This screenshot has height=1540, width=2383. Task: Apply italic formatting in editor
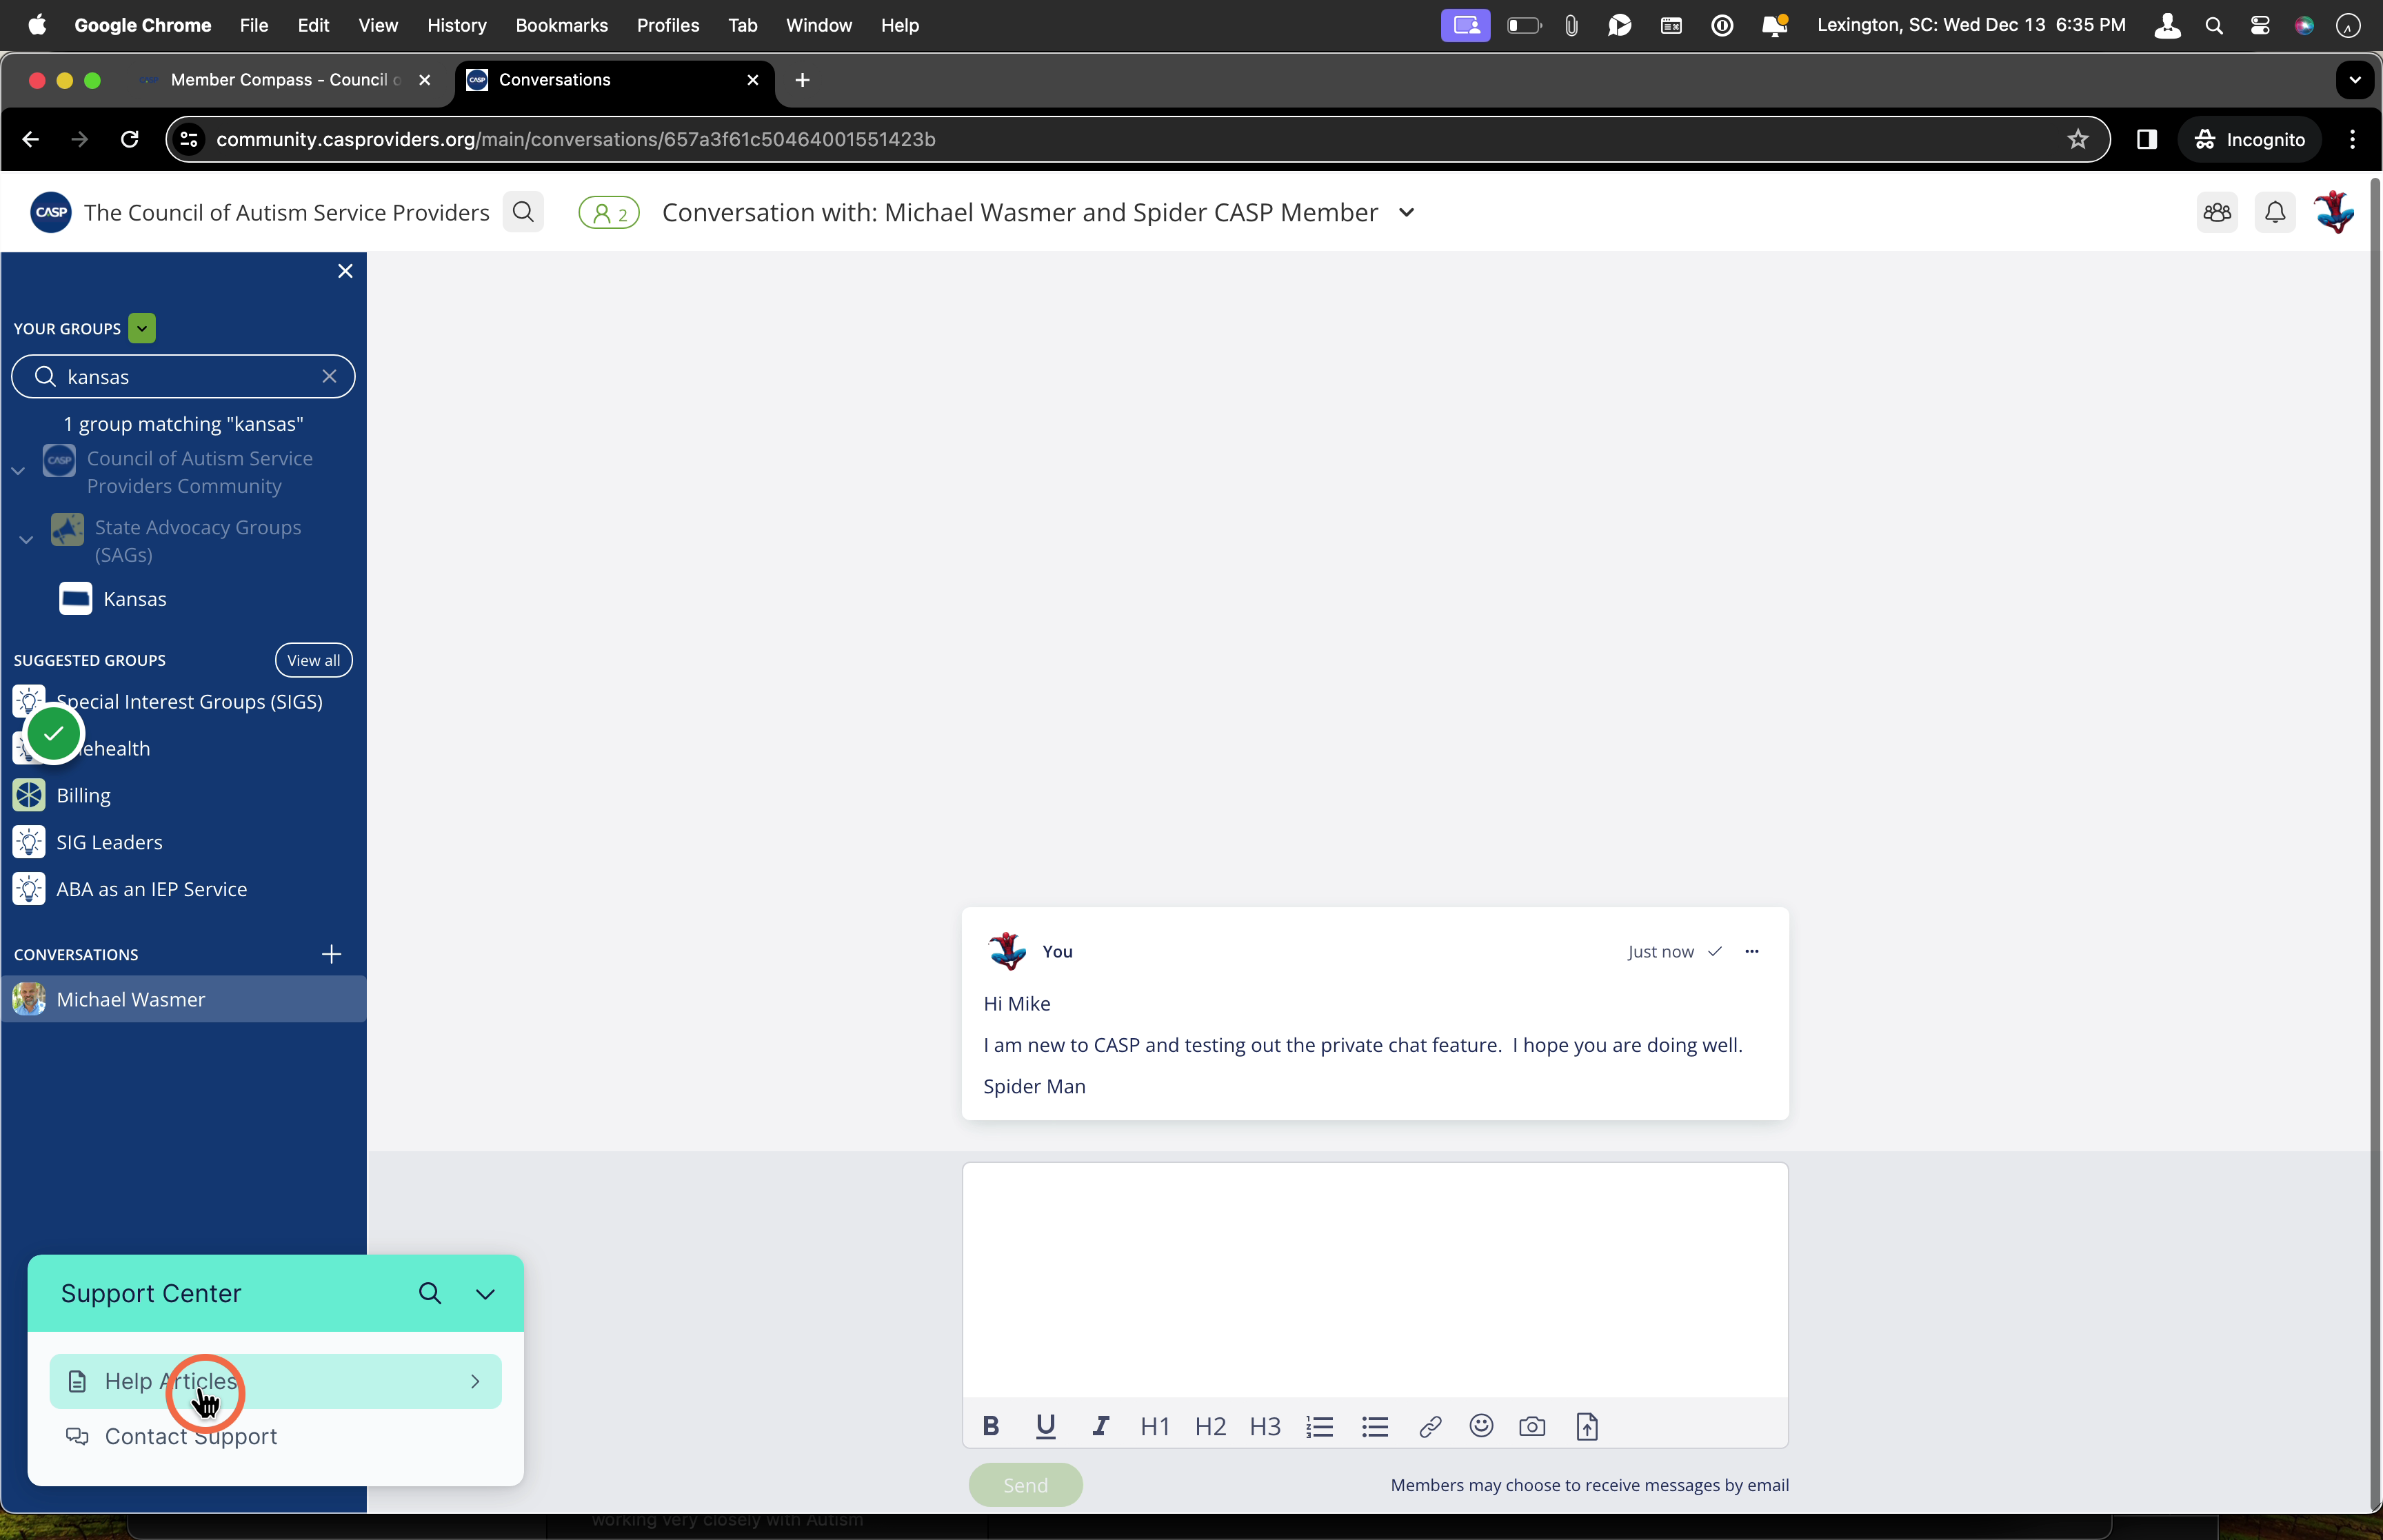click(1100, 1426)
